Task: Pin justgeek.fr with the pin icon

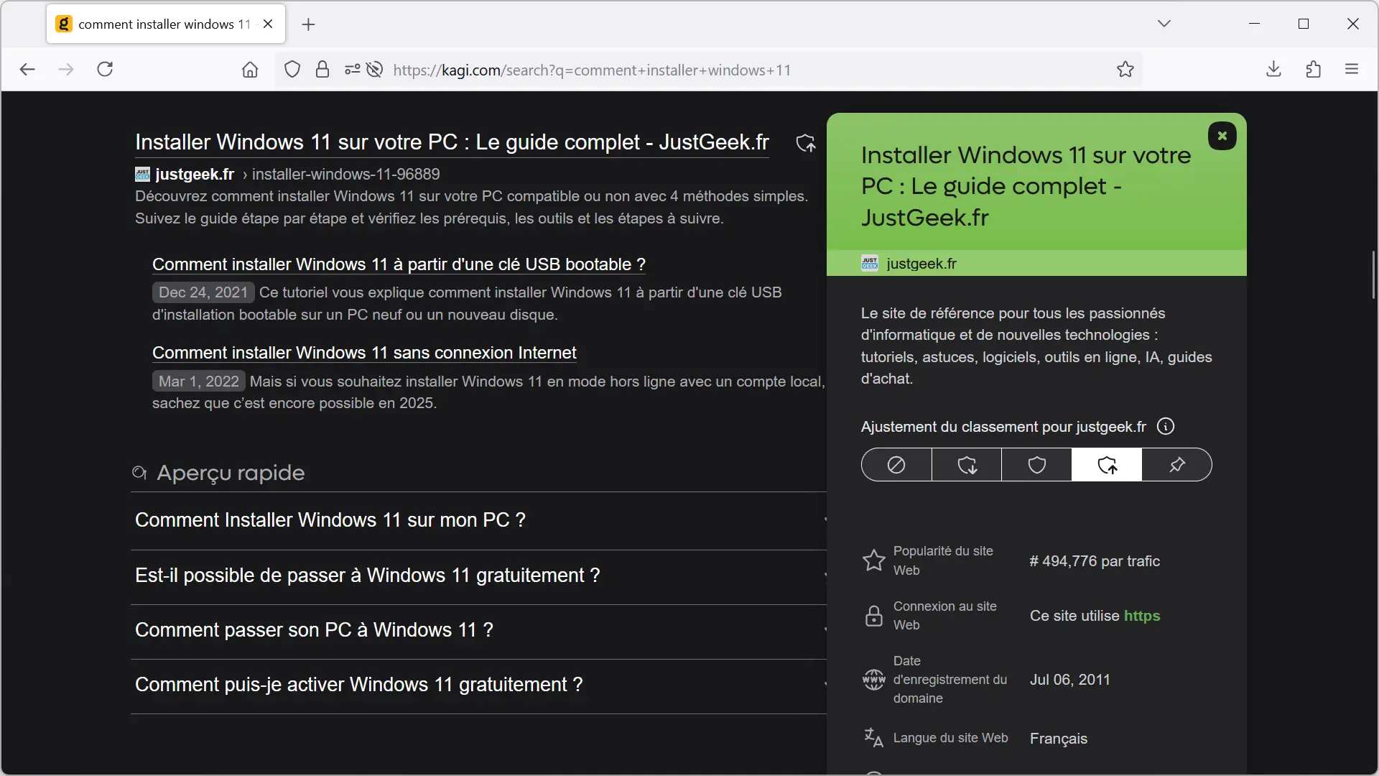Action: tap(1176, 465)
